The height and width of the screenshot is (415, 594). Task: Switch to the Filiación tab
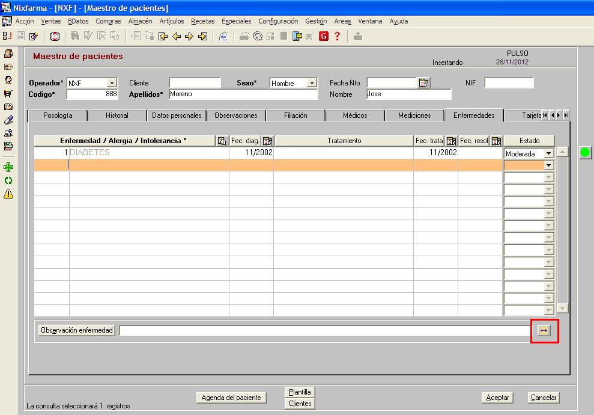[x=295, y=115]
